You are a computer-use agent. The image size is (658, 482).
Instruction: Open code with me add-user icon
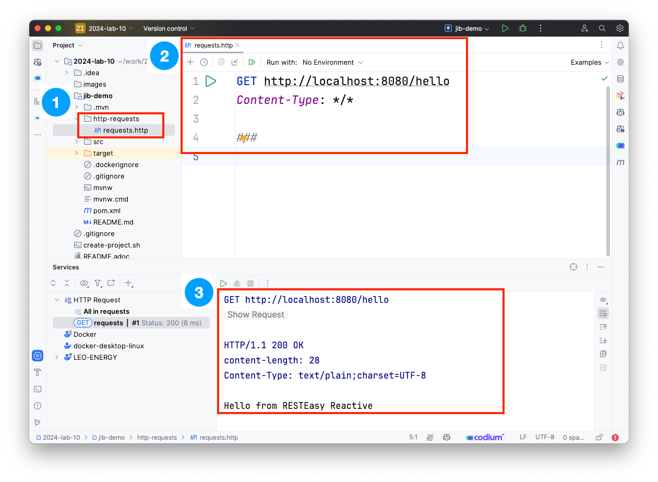[x=585, y=29]
